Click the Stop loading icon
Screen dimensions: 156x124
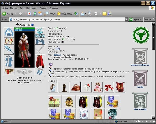[29, 13]
